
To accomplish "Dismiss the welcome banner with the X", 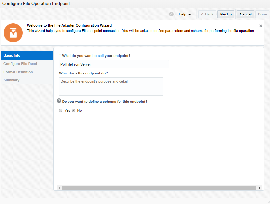I will pyautogui.click(x=261, y=26).
